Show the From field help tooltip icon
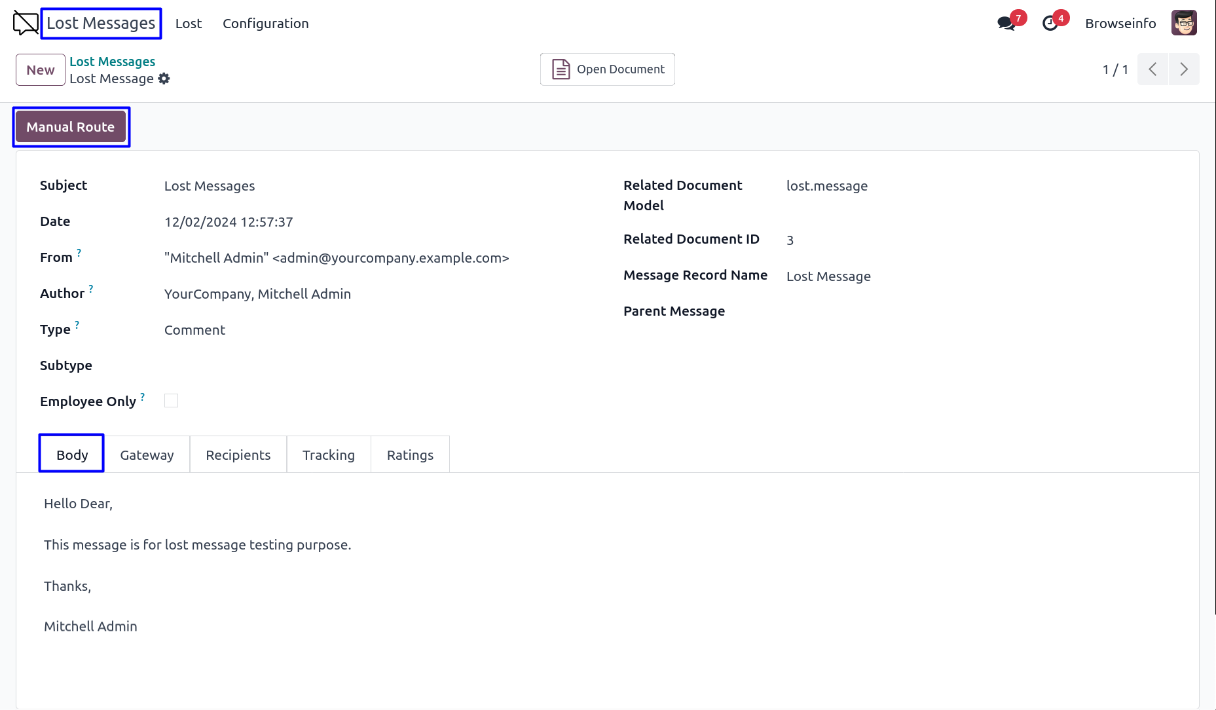Image resolution: width=1216 pixels, height=710 pixels. (79, 253)
